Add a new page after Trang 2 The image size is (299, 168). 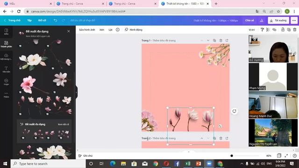click(227, 138)
